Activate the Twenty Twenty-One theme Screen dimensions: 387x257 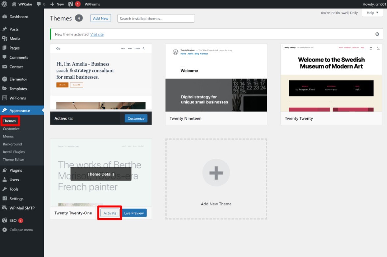pyautogui.click(x=110, y=213)
